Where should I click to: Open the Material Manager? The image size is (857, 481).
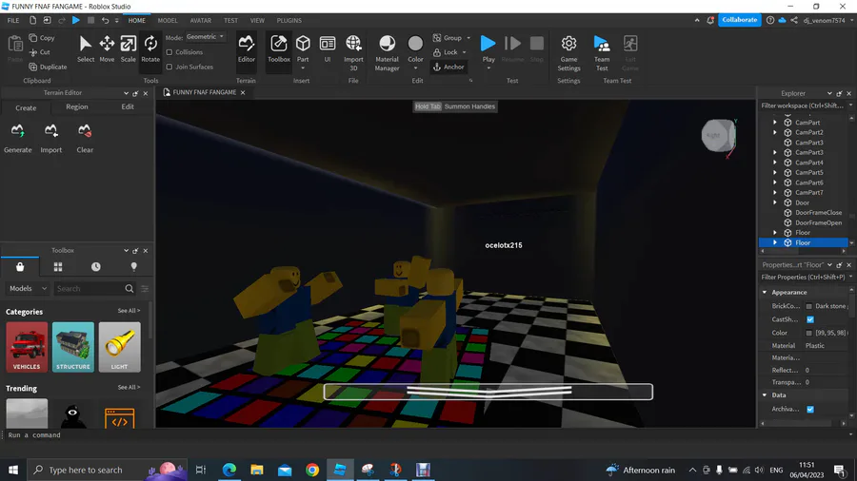pyautogui.click(x=387, y=53)
